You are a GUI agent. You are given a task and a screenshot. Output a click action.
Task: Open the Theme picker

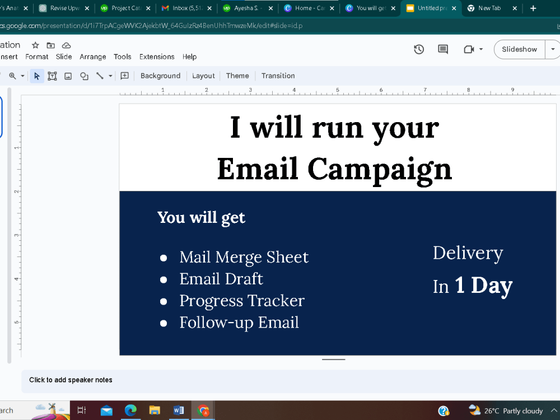(237, 76)
